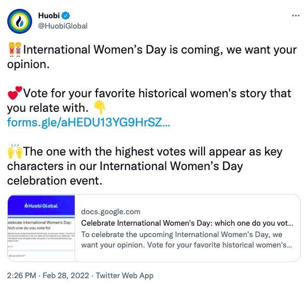Screen dimensions: 307x286
Task: Open the card title Celebrate International Women's Day
Action: [187, 223]
